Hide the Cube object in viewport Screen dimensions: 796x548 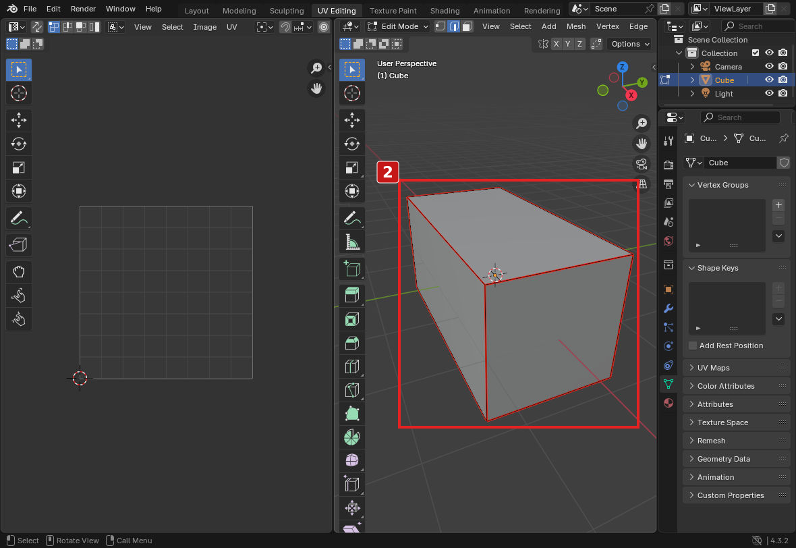pyautogui.click(x=769, y=80)
